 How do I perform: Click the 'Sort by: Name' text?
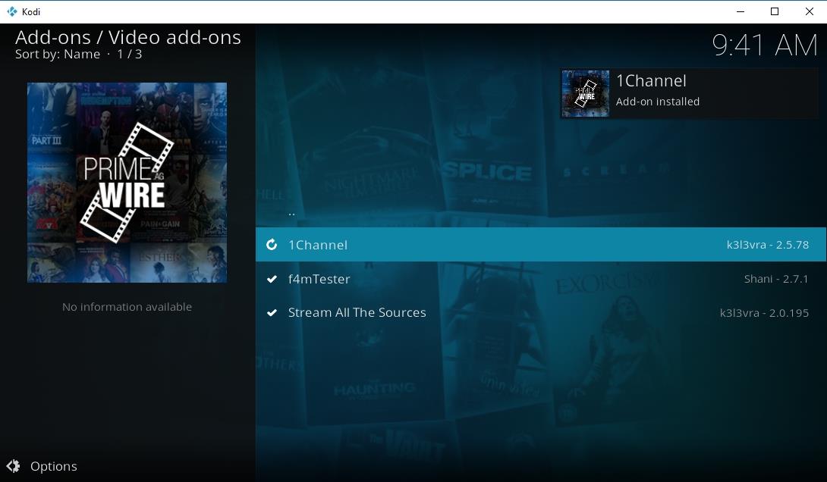[58, 55]
